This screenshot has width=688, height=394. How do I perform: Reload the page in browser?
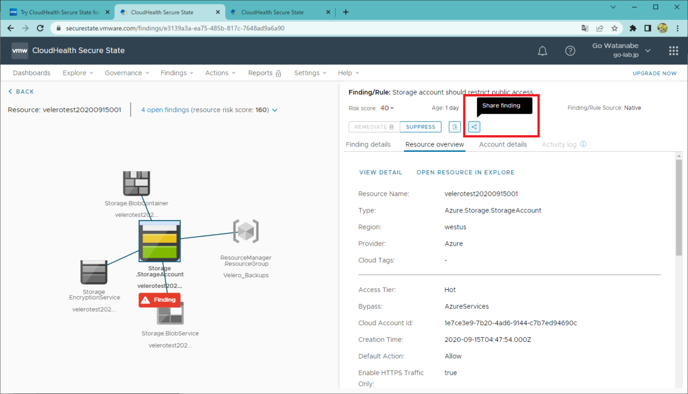click(40, 27)
